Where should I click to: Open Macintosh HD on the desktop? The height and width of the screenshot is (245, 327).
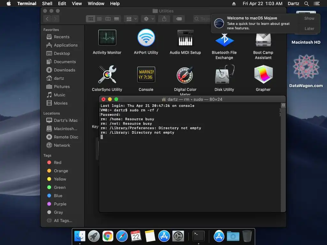pyautogui.click(x=306, y=27)
